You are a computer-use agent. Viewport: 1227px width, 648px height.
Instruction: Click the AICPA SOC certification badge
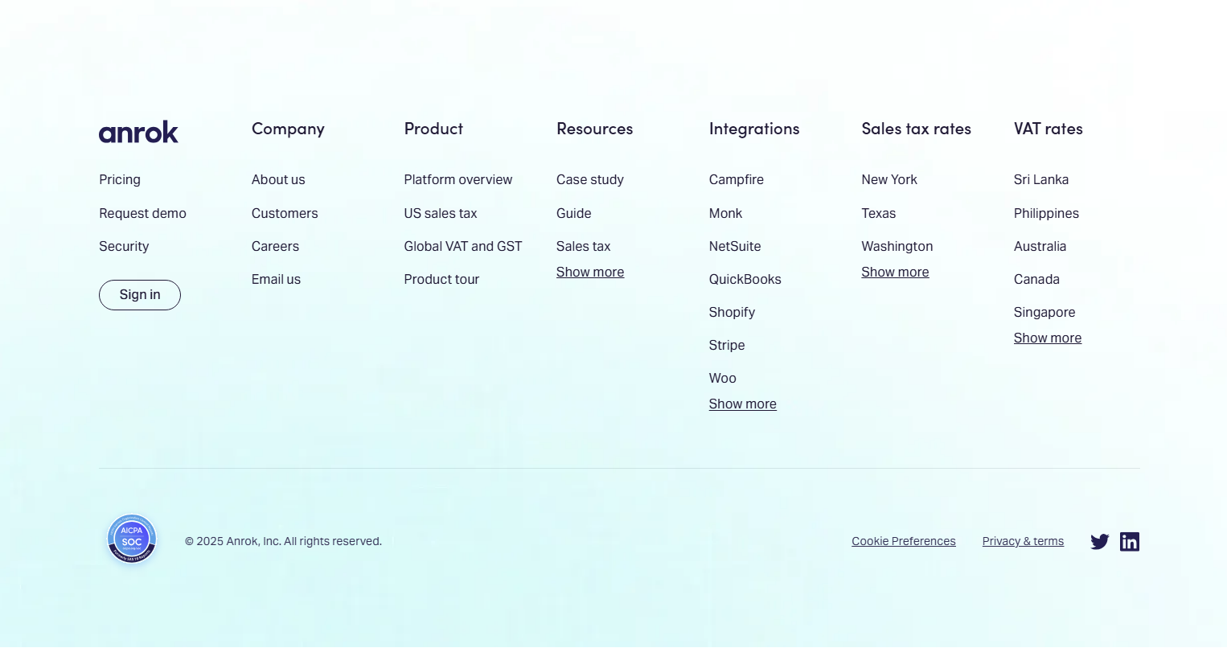[x=131, y=539]
